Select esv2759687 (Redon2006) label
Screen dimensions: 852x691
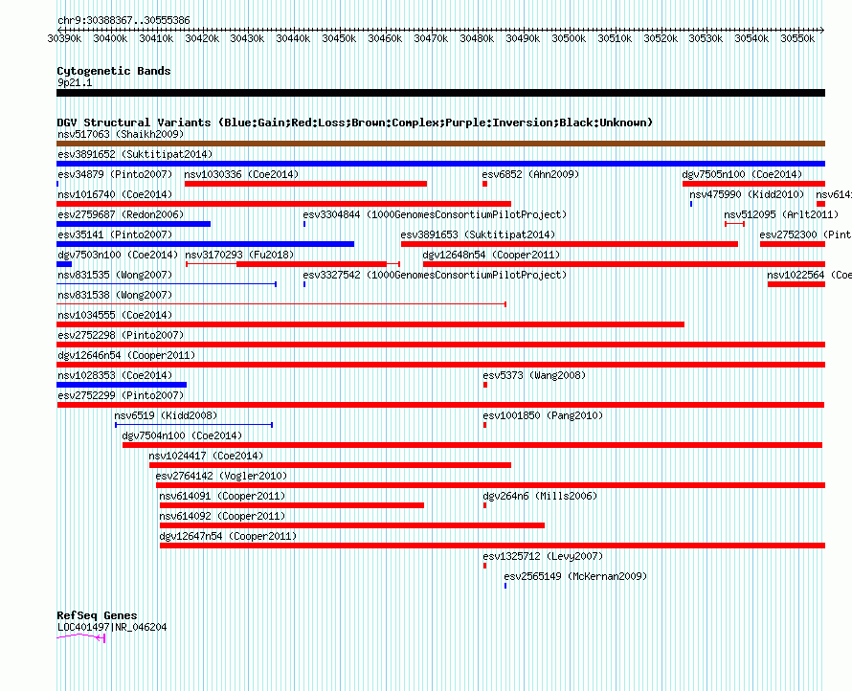tap(121, 214)
